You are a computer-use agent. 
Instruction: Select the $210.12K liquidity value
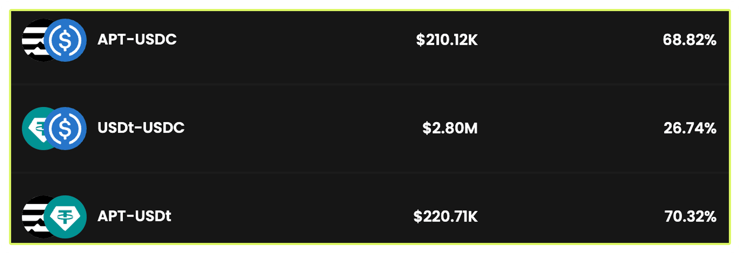tap(447, 40)
